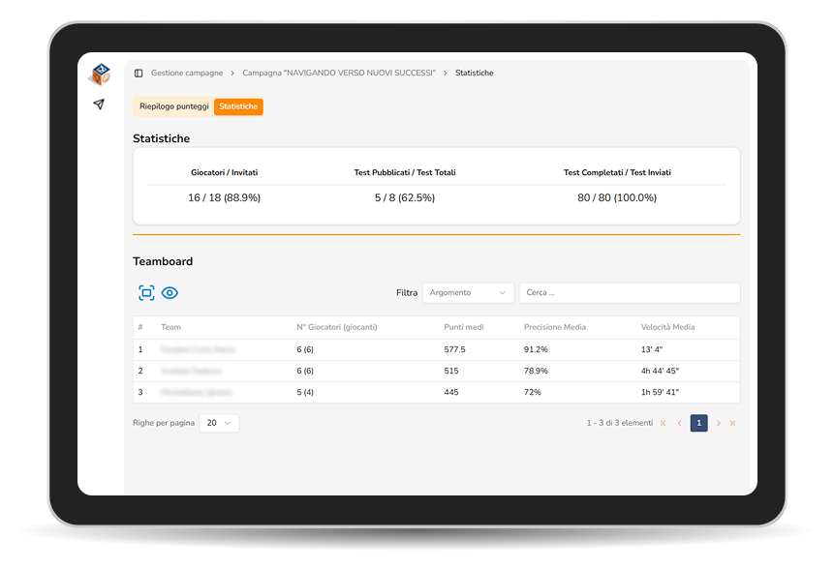
Task: Sort by N° Giocatori (giocanti) header
Action: pyautogui.click(x=337, y=327)
